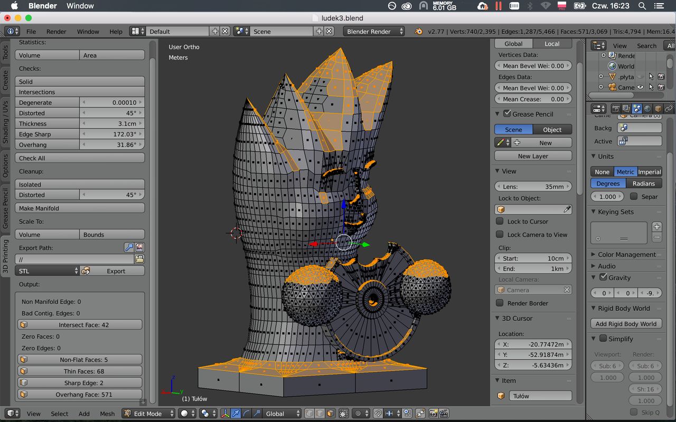The height and width of the screenshot is (422, 676).
Task: Switch to the Grease Pencil sidebar tab
Action: point(5,208)
